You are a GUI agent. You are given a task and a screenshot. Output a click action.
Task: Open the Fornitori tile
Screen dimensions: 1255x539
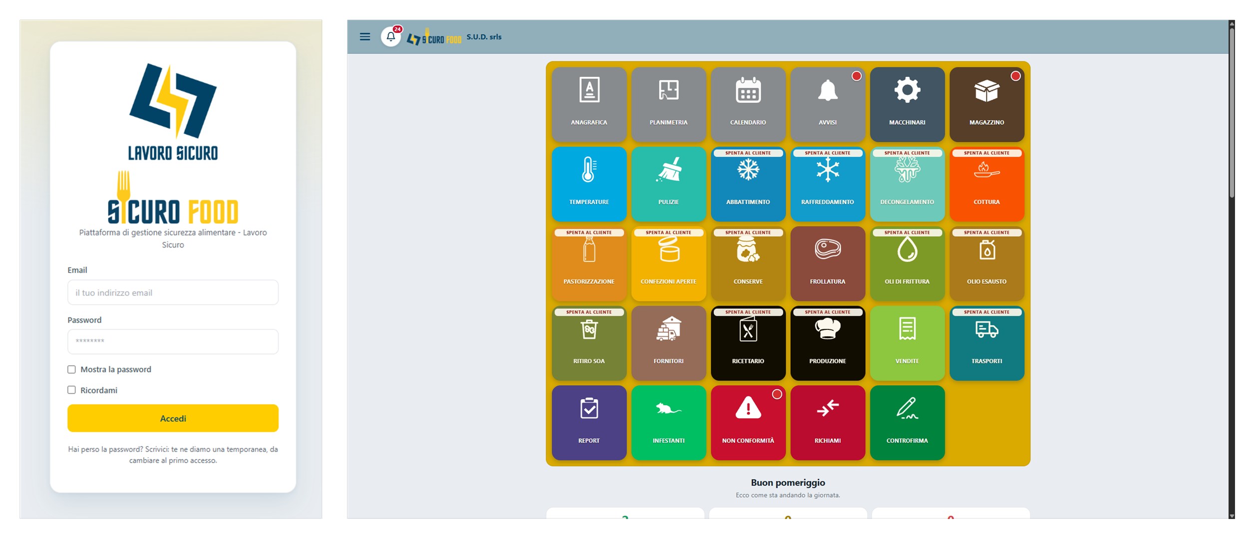point(668,343)
